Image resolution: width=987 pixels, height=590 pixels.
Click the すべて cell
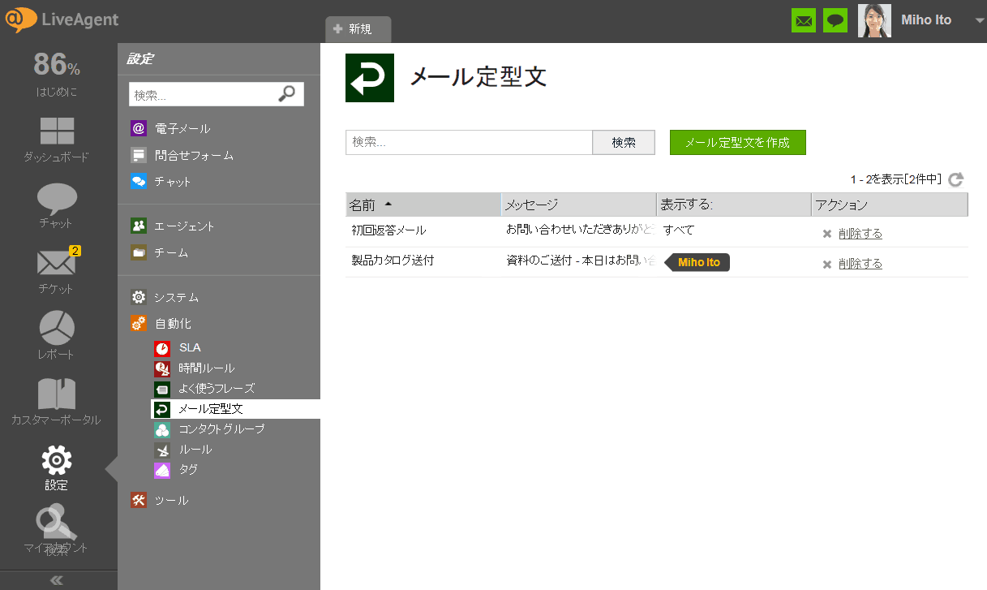[x=679, y=230]
